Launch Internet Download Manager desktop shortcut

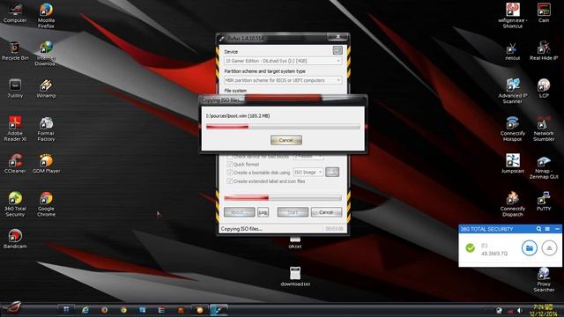point(46,53)
